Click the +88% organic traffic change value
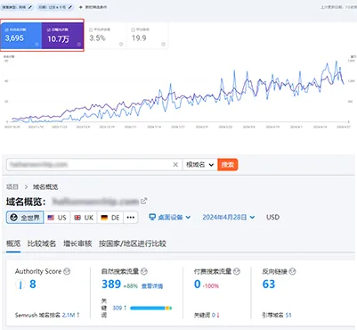This screenshot has width=357, height=330. (x=131, y=286)
